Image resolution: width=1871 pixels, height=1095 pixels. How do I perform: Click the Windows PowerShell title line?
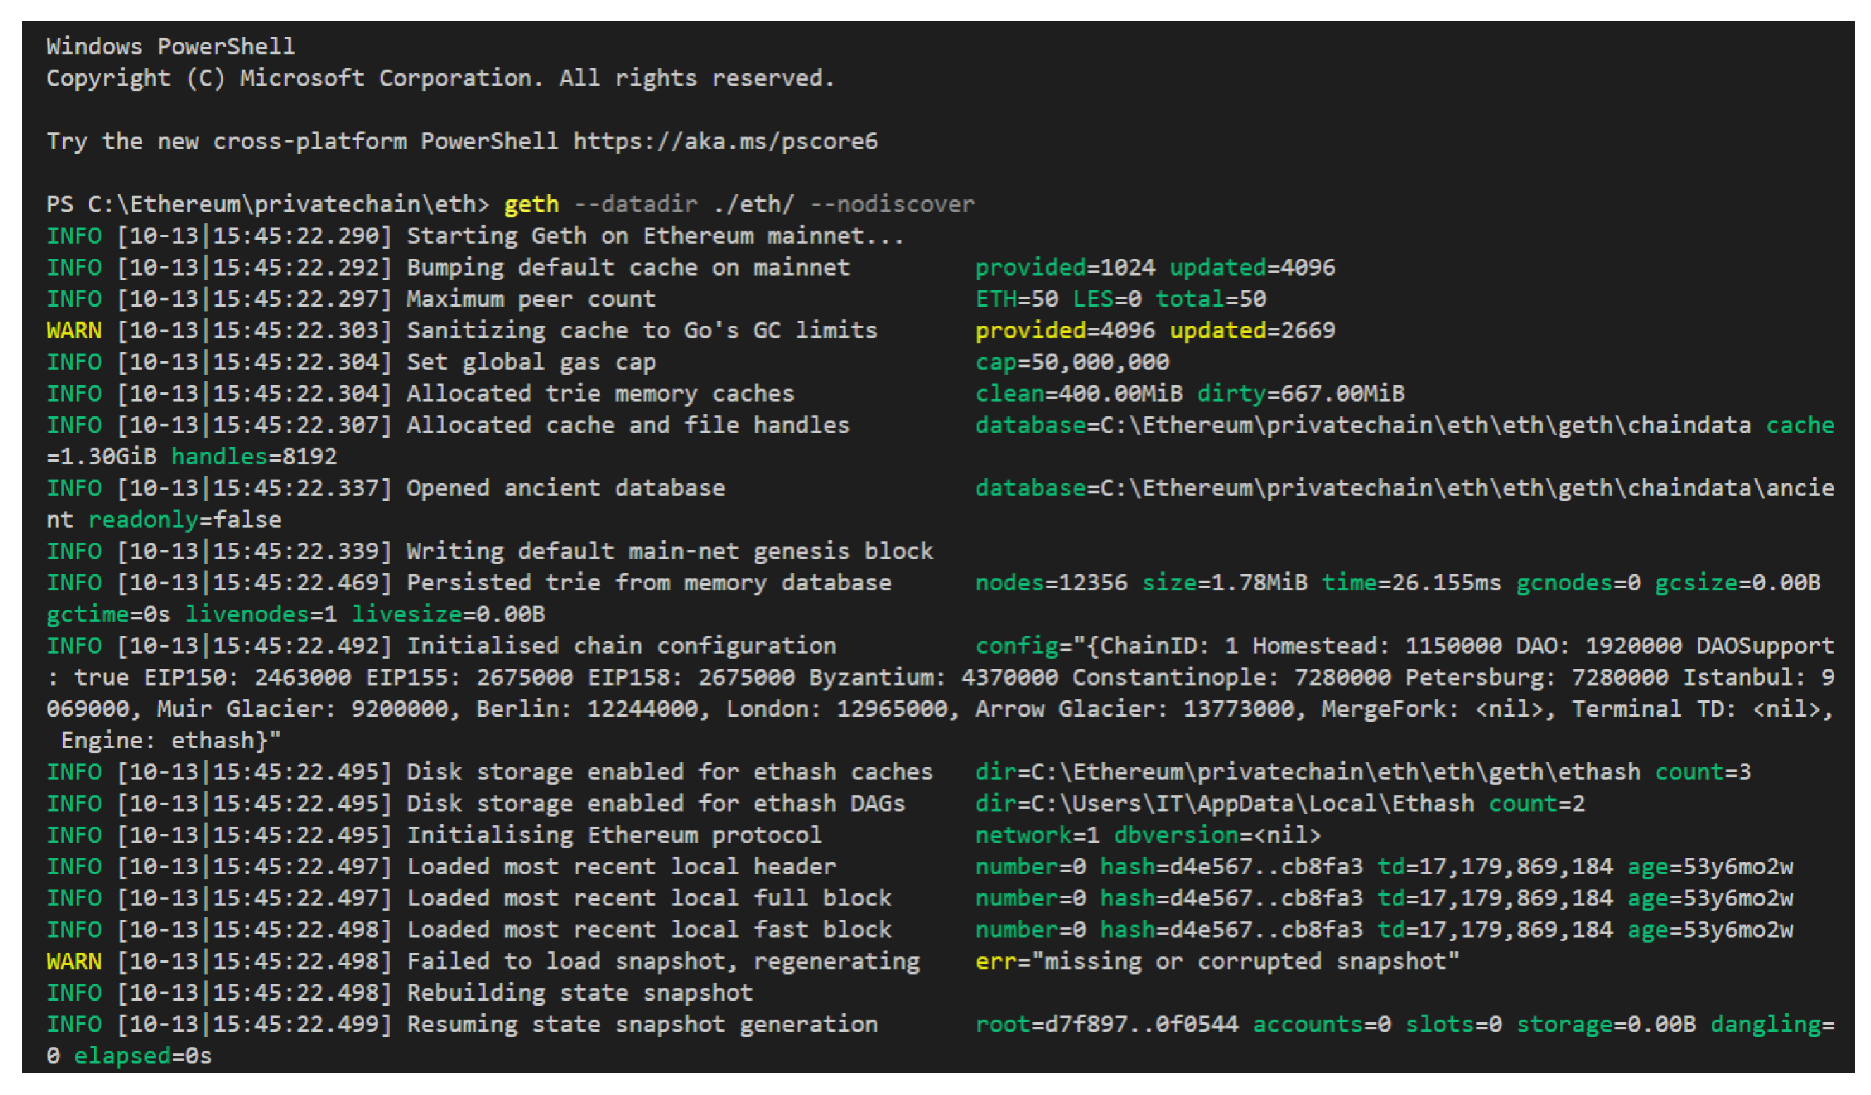pyautogui.click(x=171, y=47)
